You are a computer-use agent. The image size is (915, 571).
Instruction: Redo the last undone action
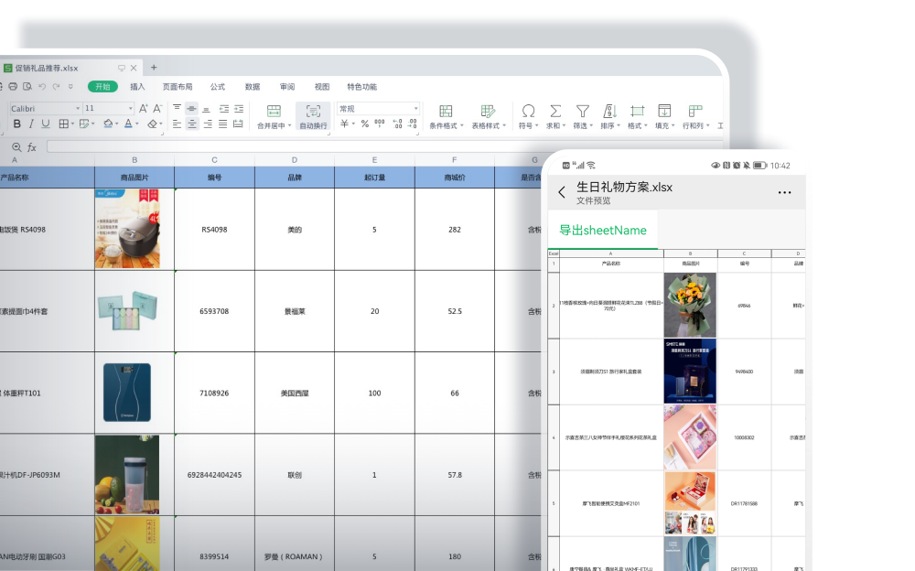(x=56, y=86)
